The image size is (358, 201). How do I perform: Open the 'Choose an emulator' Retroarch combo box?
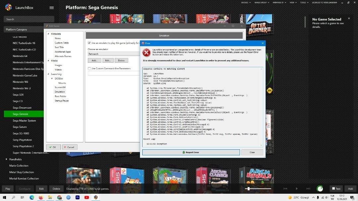tap(114, 54)
